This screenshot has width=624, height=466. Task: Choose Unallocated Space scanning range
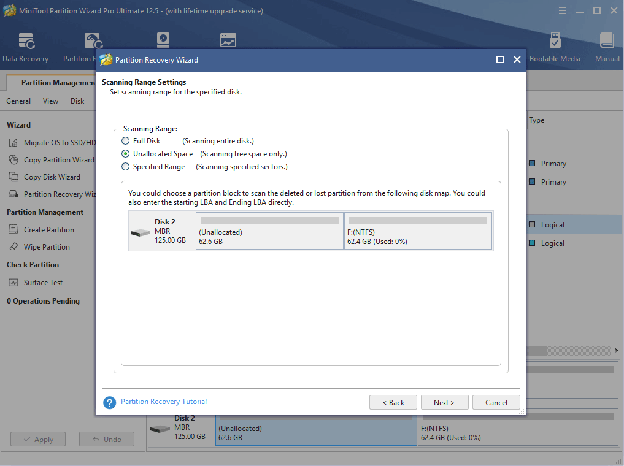[x=126, y=154]
